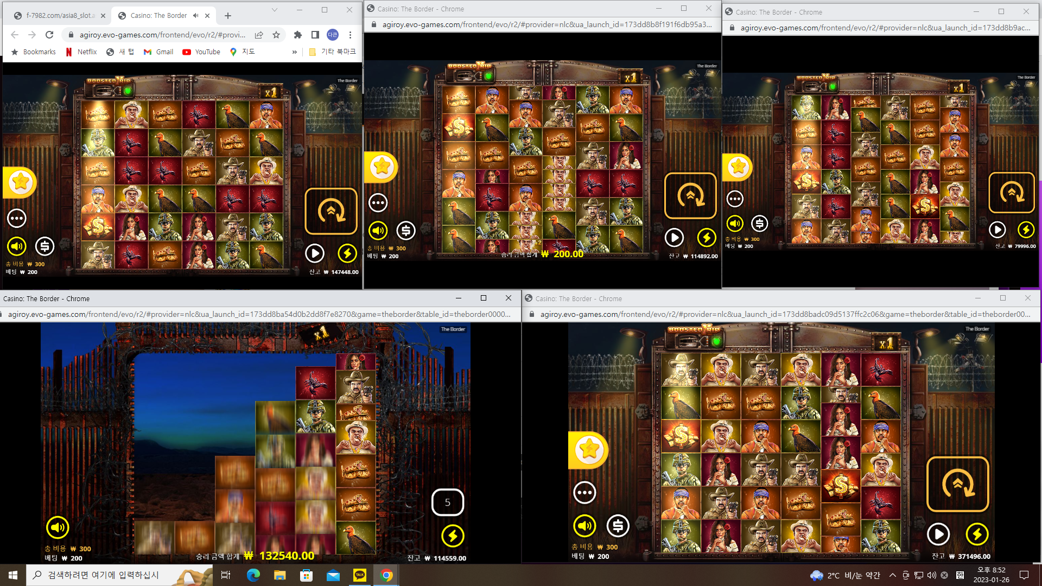Share this page from the address bar
The height and width of the screenshot is (586, 1042).
[x=259, y=35]
